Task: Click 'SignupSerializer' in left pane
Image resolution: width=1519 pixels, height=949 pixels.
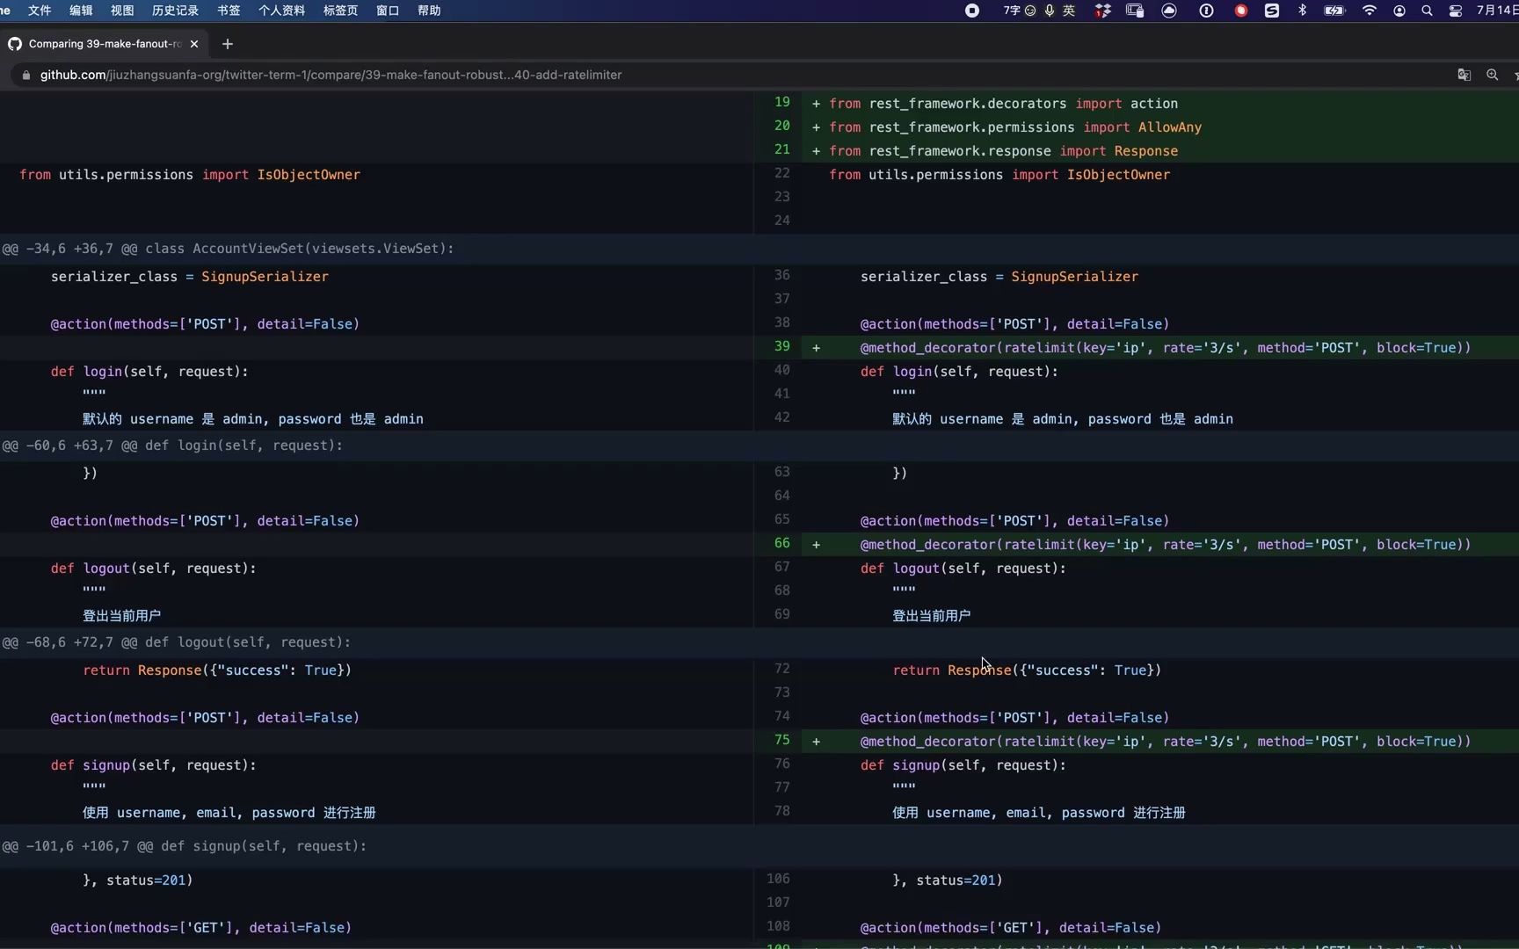Action: (265, 277)
